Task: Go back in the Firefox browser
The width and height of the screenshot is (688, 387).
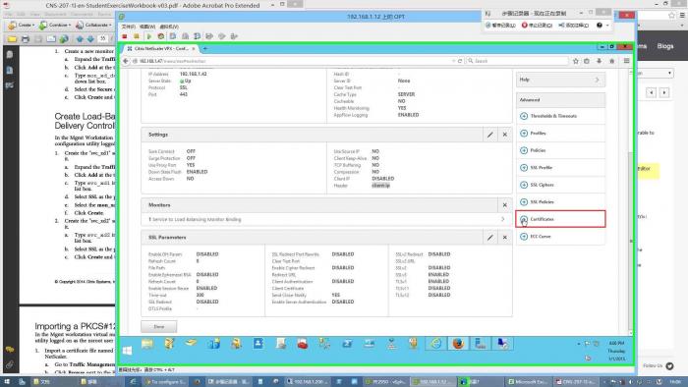Action: point(126,61)
